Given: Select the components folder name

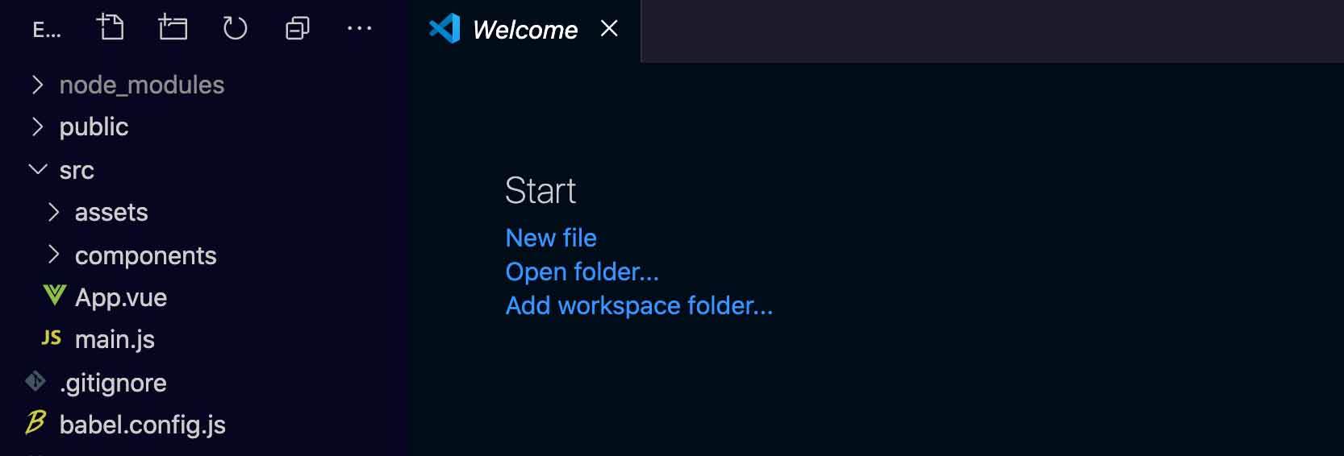Looking at the screenshot, I should [x=145, y=256].
